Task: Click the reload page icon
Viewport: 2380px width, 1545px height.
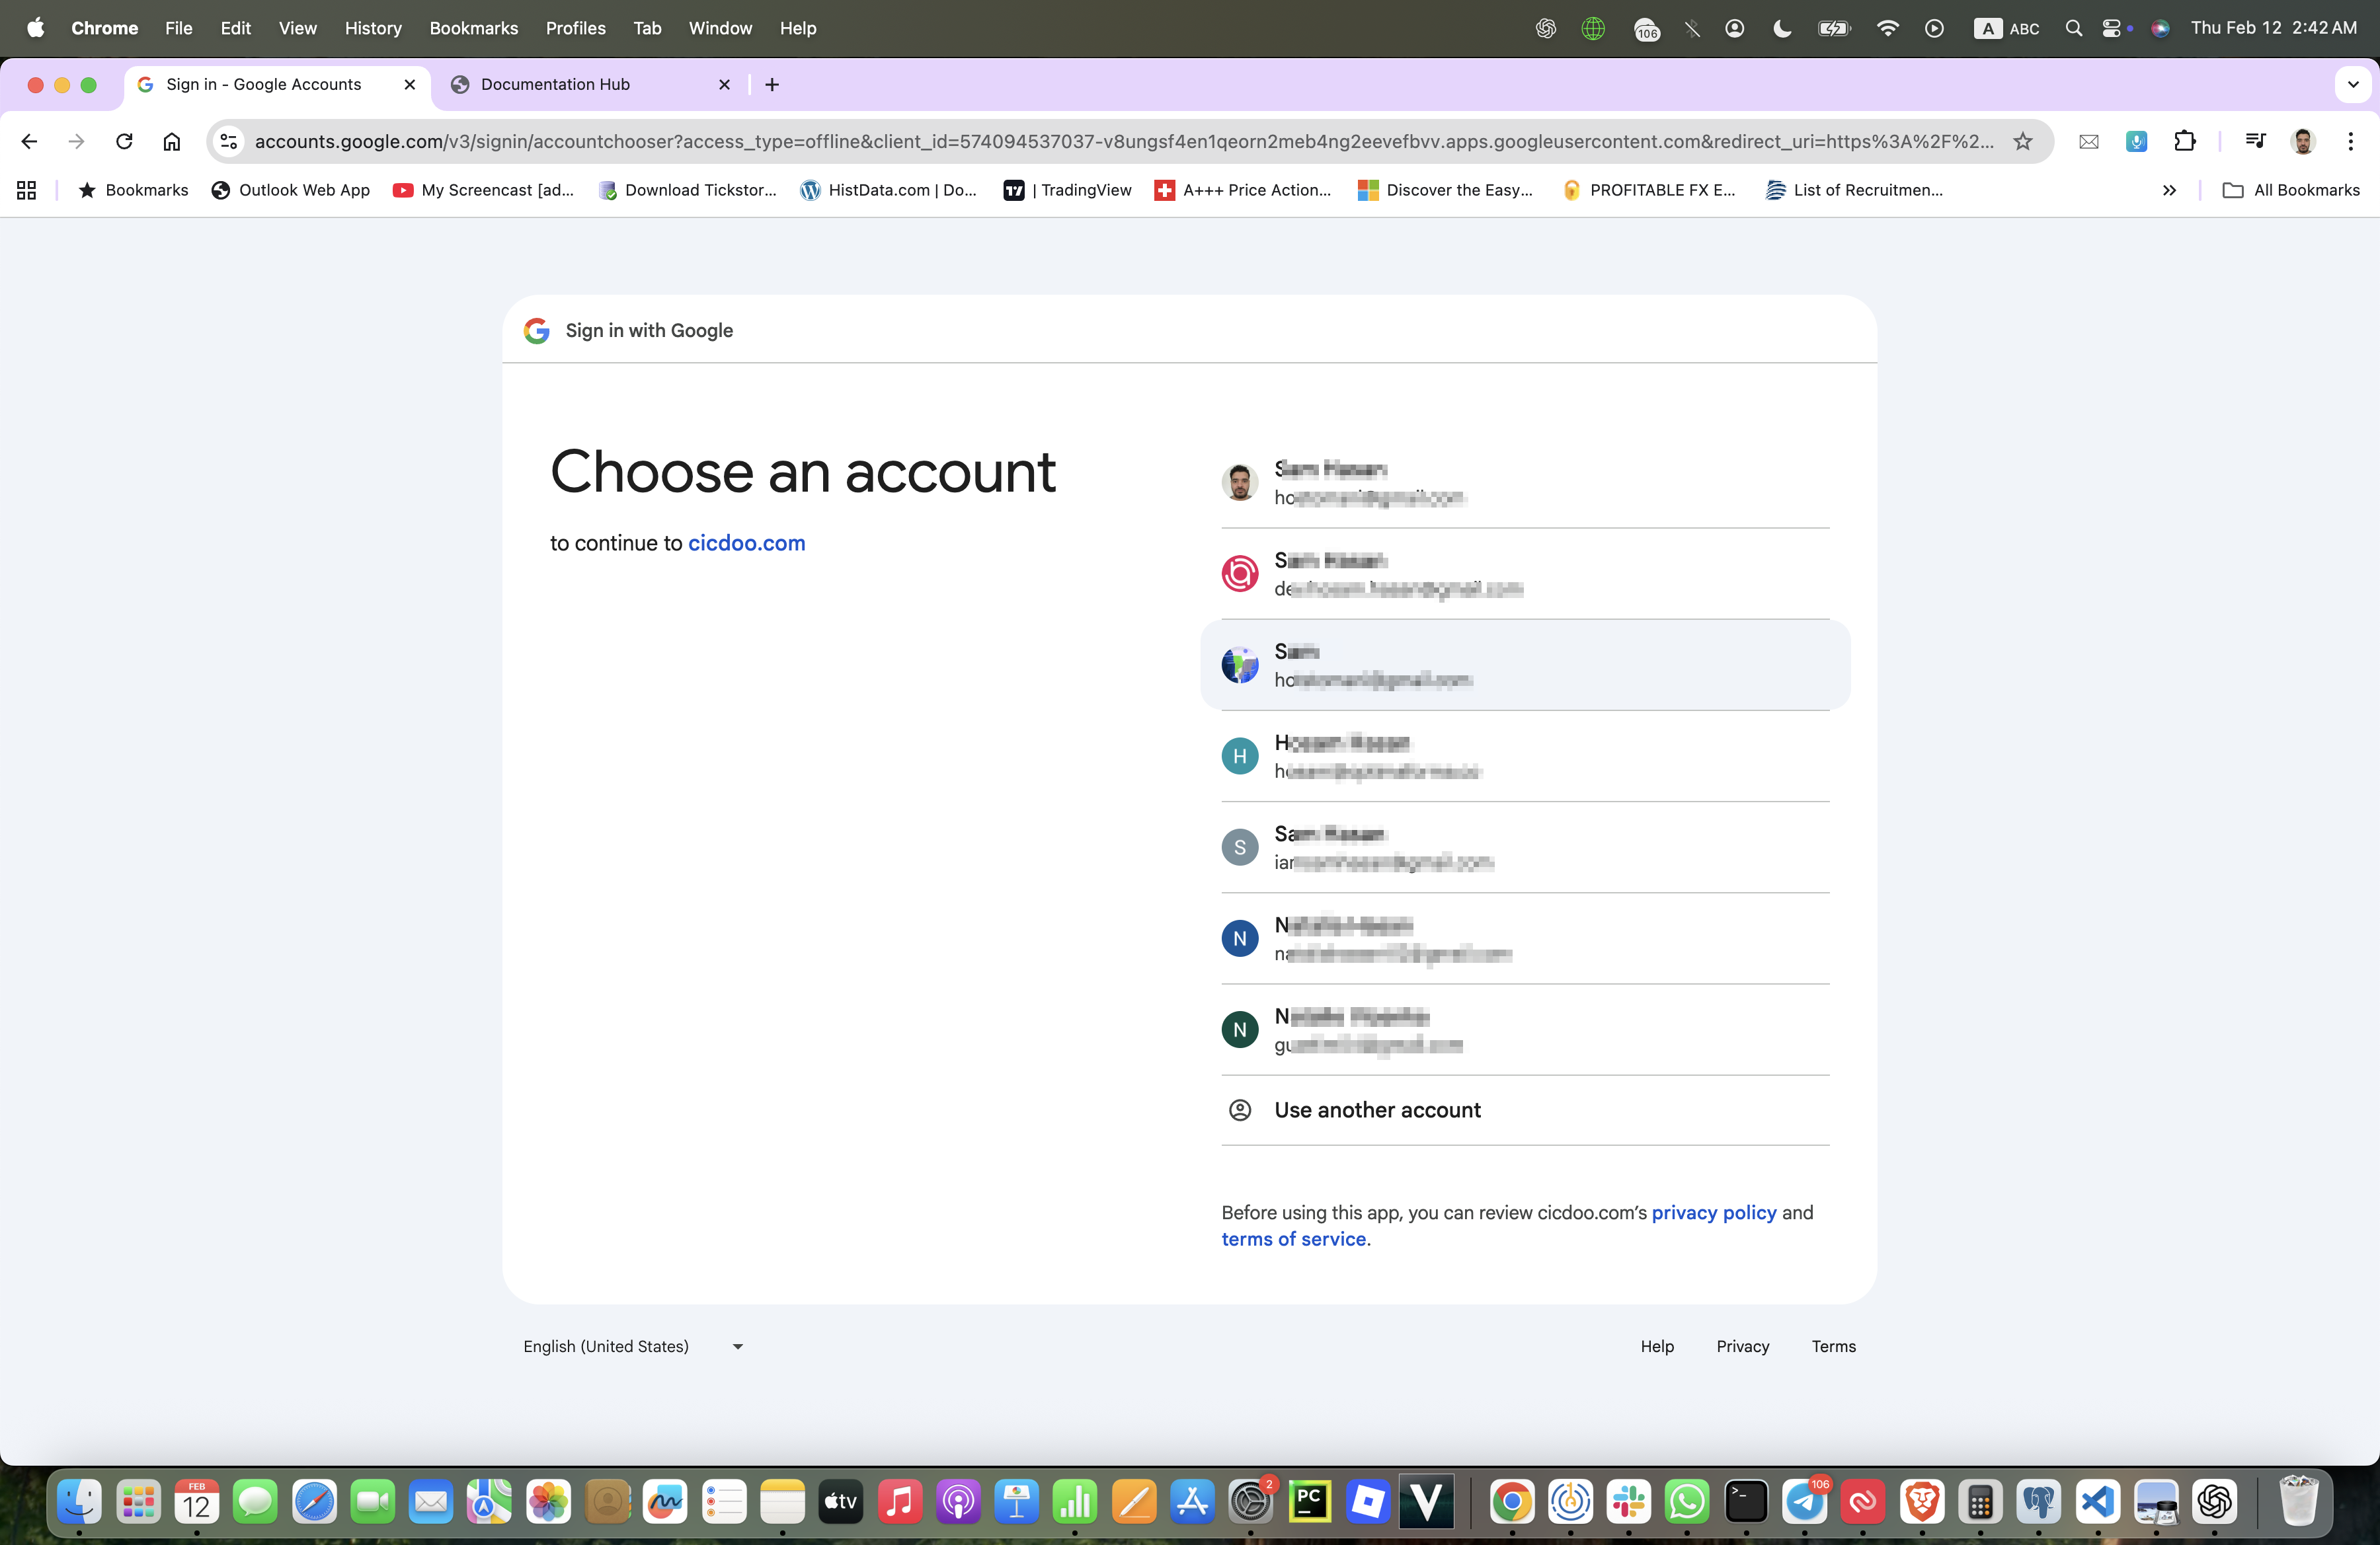Action: [x=124, y=141]
